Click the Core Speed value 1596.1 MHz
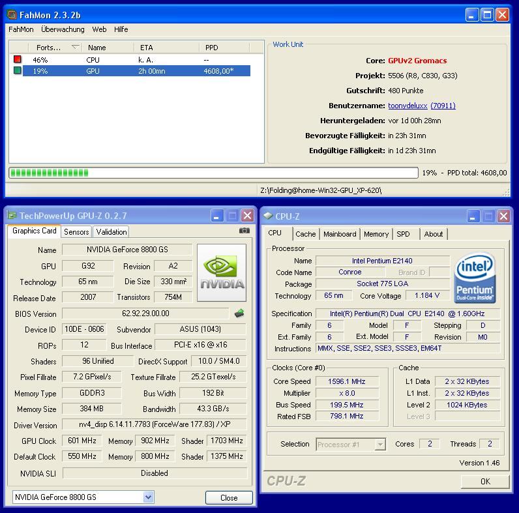 click(347, 381)
